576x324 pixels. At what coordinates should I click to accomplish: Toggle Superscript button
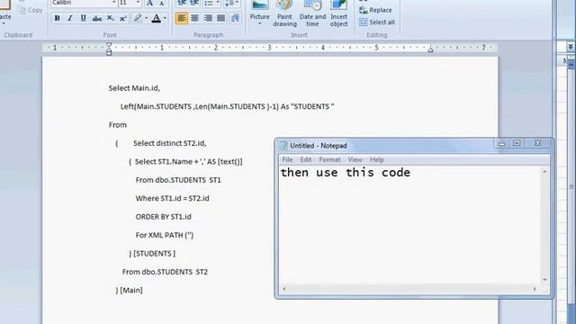123,18
